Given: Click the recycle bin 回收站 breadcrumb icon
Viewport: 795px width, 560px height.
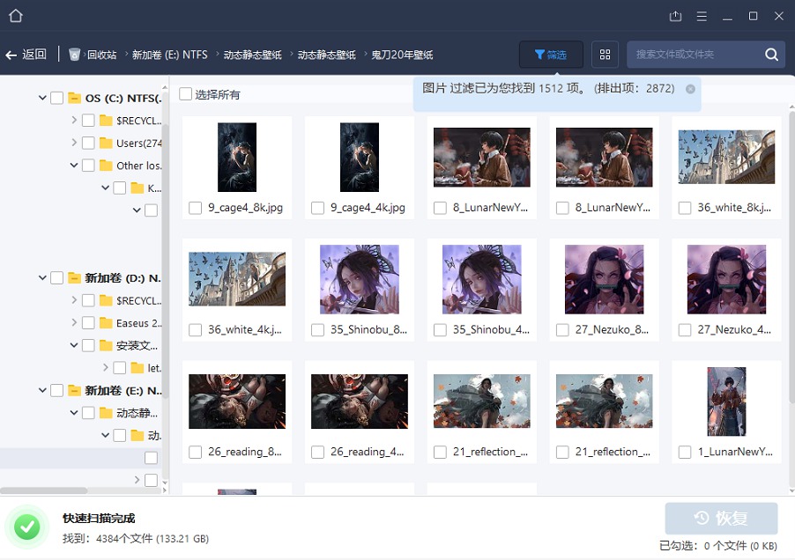Looking at the screenshot, I should [75, 55].
